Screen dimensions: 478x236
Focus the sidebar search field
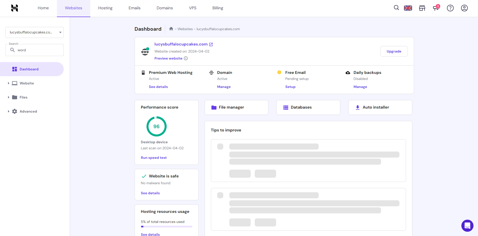click(34, 50)
